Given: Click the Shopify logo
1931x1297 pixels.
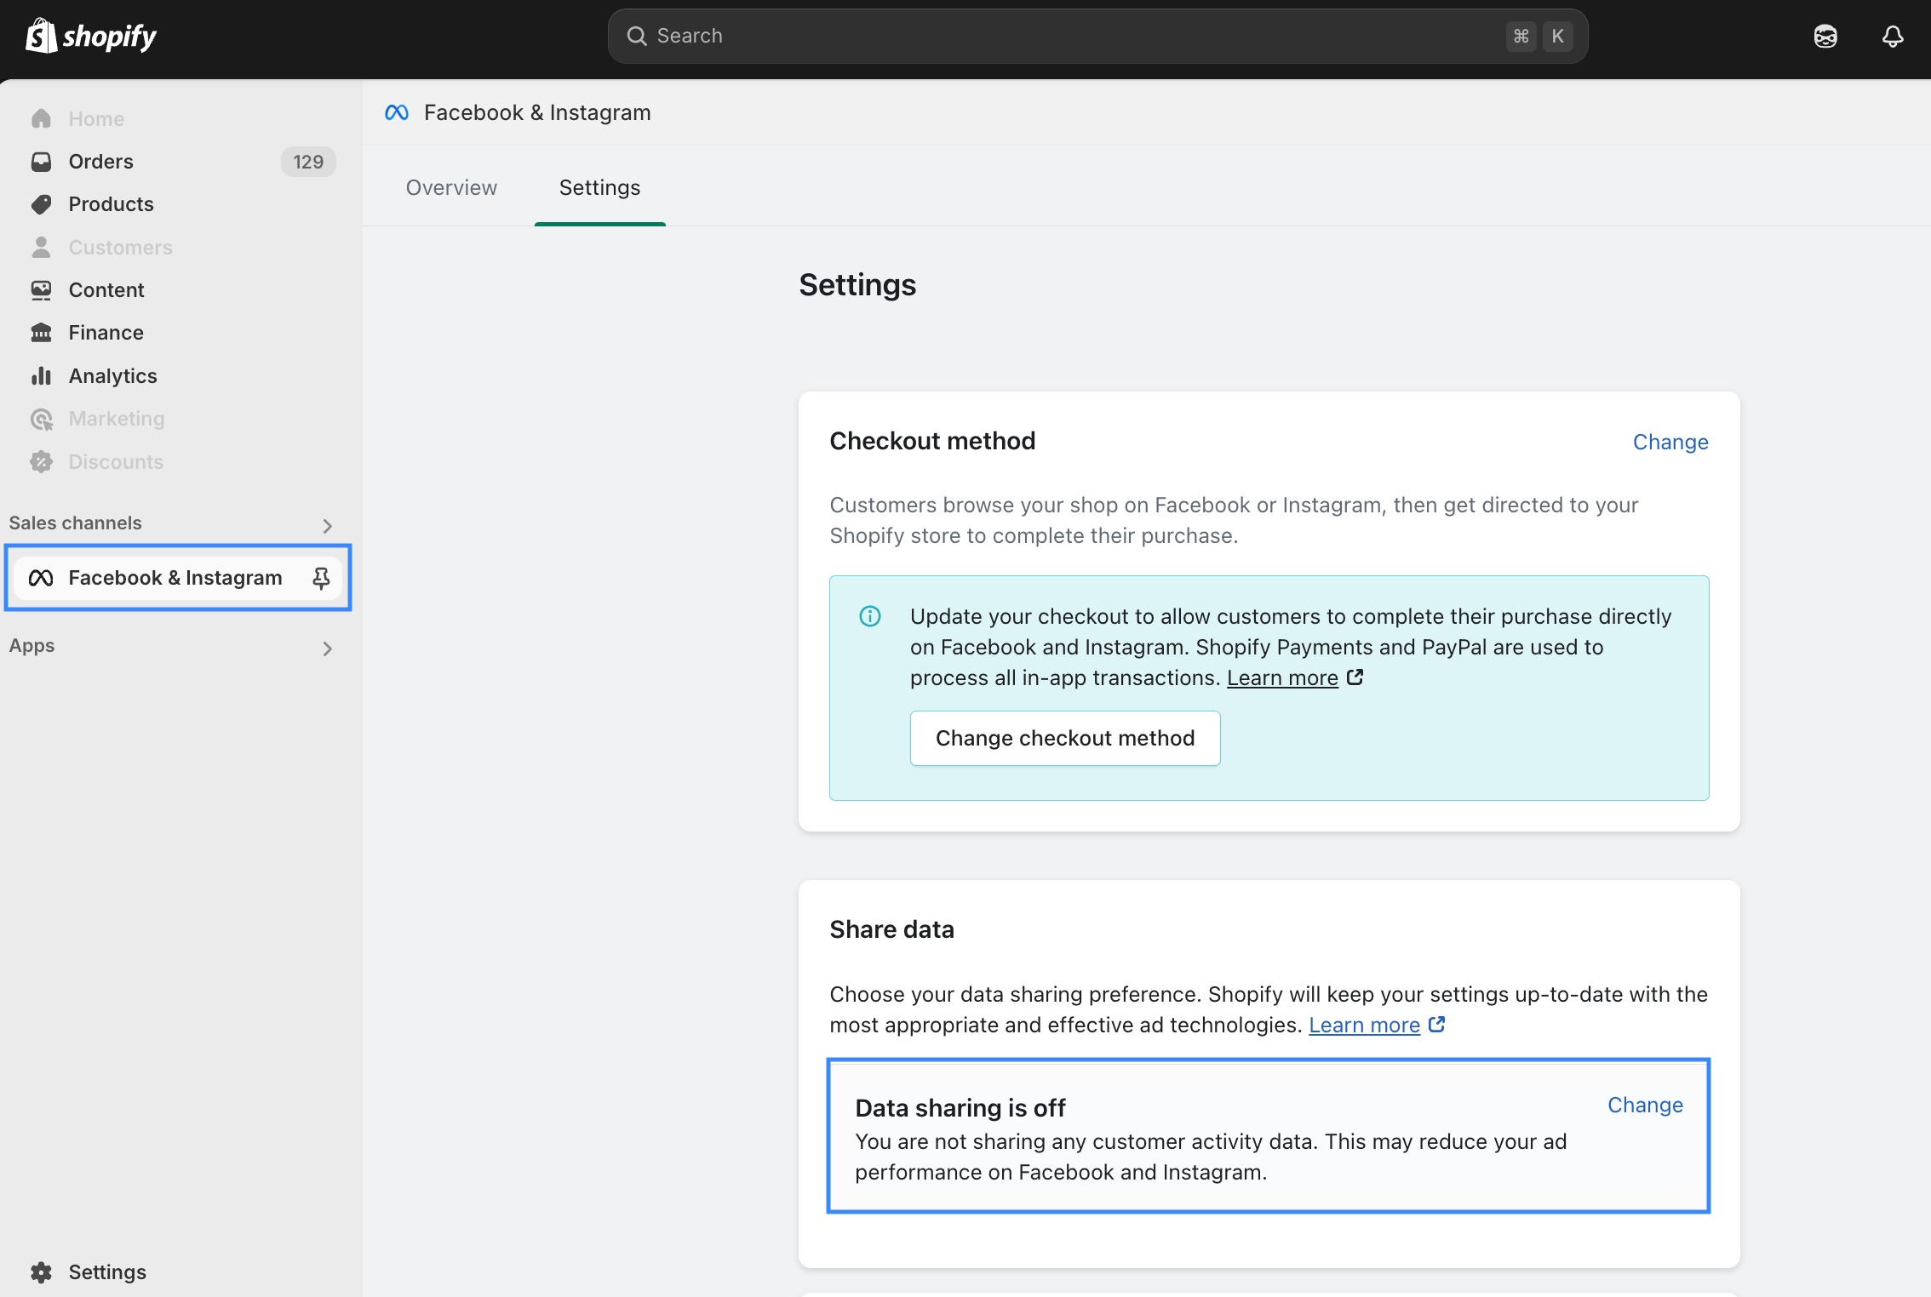Looking at the screenshot, I should pos(91,36).
